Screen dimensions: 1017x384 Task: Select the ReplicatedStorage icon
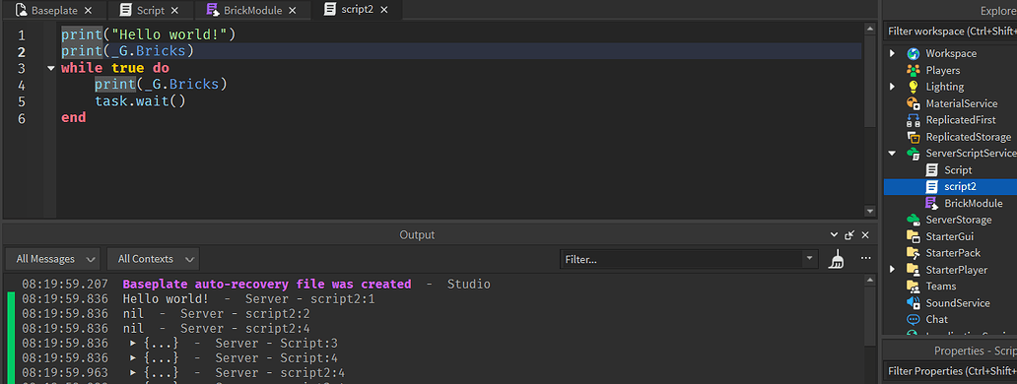[x=914, y=137]
